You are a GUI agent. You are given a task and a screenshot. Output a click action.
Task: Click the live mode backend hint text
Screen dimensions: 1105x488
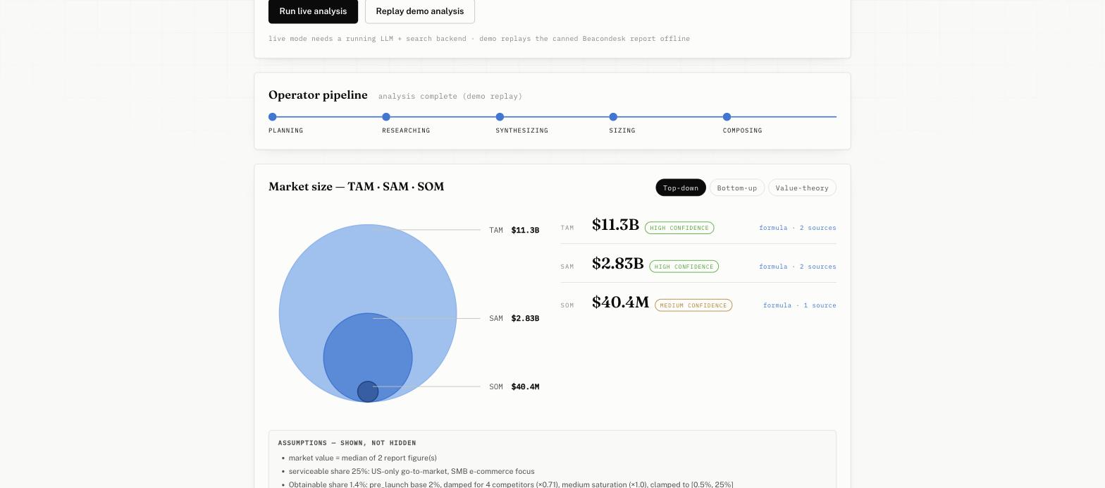click(x=479, y=39)
